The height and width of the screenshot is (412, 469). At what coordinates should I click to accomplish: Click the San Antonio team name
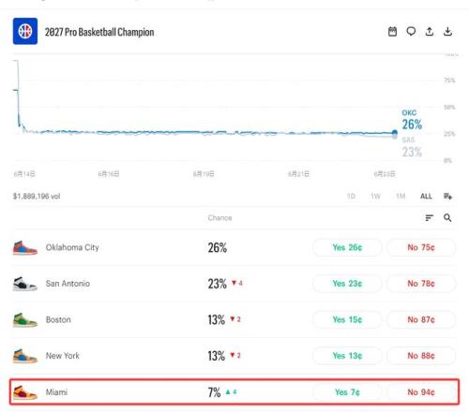click(68, 284)
